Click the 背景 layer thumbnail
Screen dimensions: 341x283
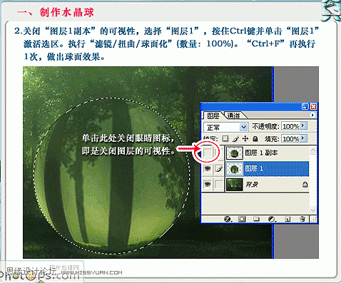235,185
